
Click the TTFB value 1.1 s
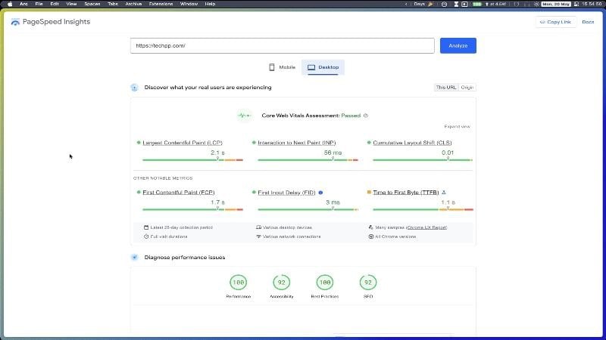(x=448, y=202)
